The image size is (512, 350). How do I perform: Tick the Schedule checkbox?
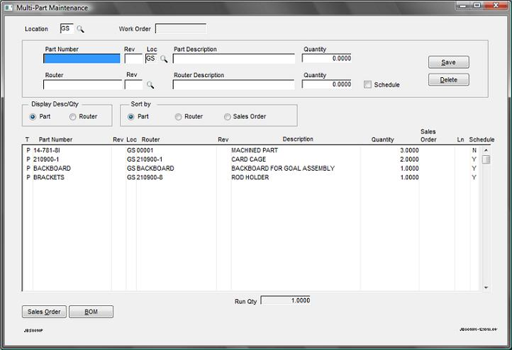[x=367, y=84]
